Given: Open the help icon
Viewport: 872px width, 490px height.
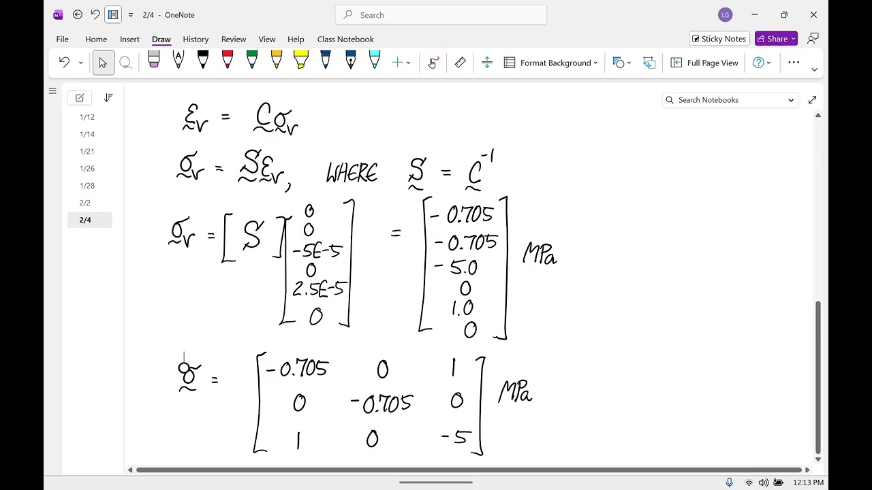Looking at the screenshot, I should coord(758,63).
